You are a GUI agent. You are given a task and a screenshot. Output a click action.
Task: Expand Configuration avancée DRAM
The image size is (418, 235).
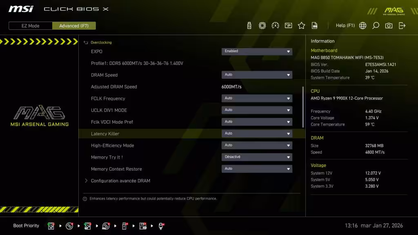[120, 180]
